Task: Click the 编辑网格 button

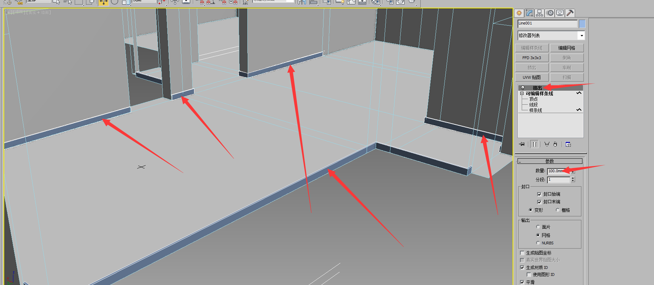Action: [x=567, y=48]
